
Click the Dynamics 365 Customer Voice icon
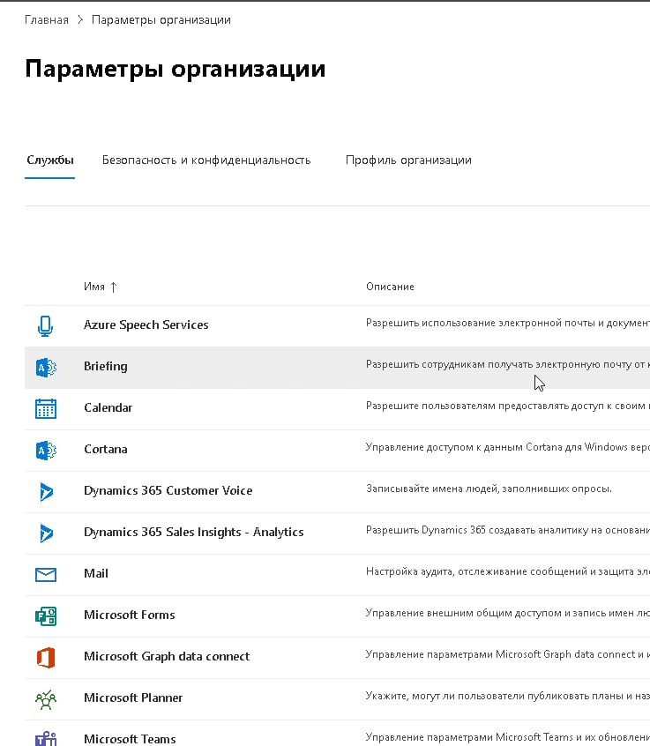tap(46, 491)
